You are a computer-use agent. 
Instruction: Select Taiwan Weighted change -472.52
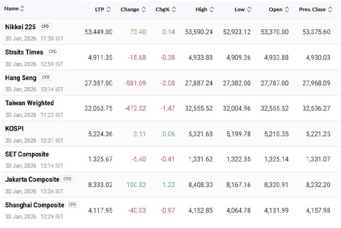[135, 108]
